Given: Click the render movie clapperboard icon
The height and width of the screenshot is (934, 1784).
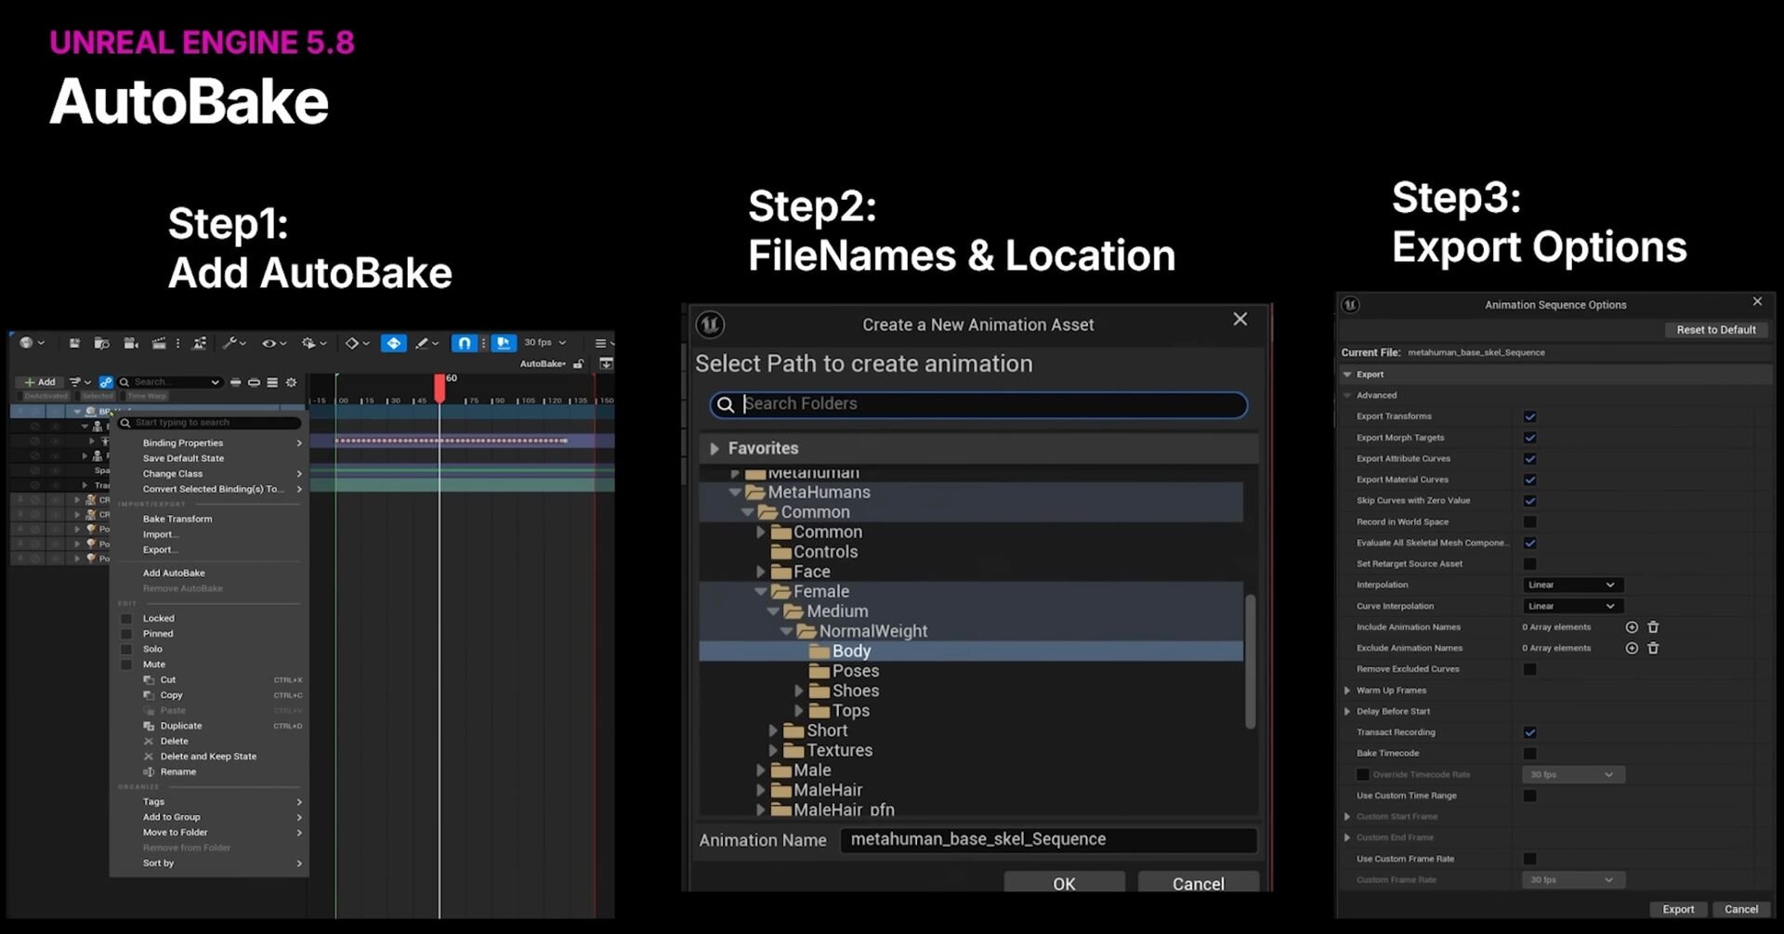Looking at the screenshot, I should 159,343.
